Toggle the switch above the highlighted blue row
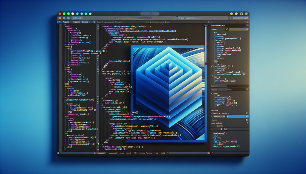 (x=247, y=113)
